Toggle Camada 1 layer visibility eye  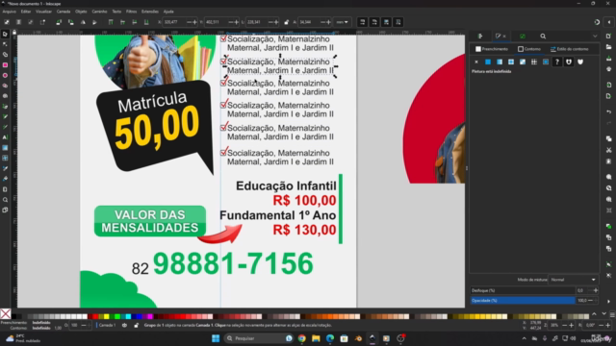click(124, 325)
